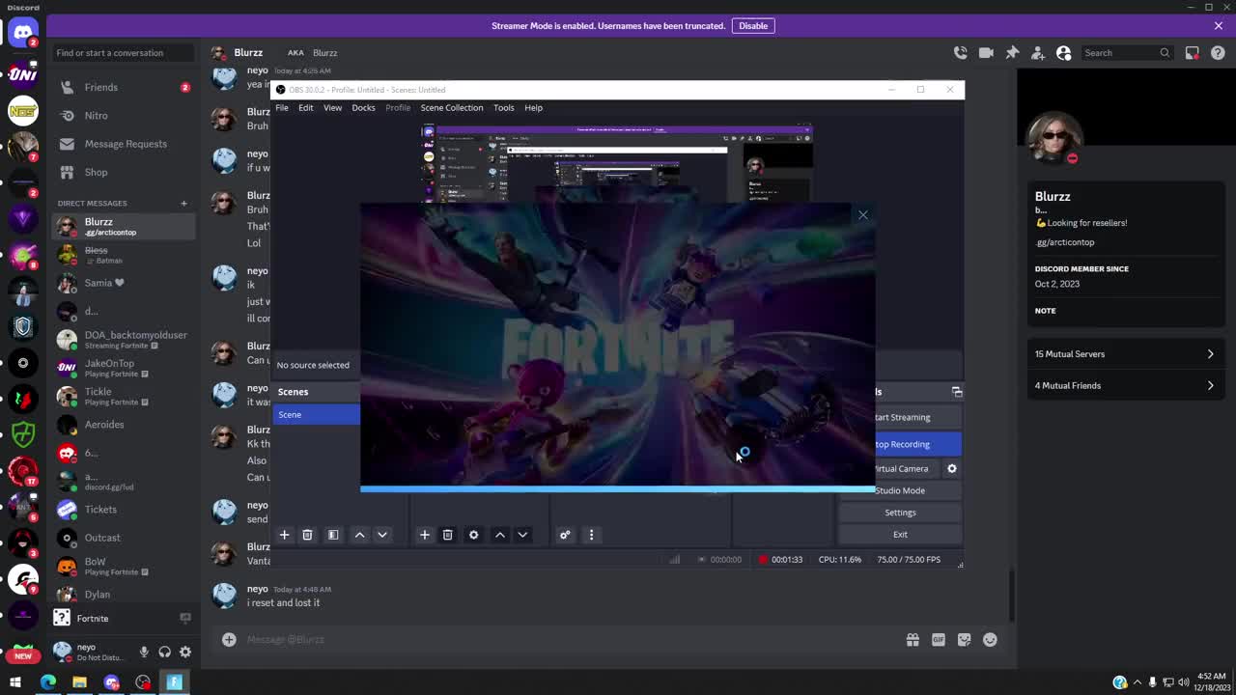The image size is (1236, 695).
Task: Add a scene with the plus icon in OBS
Action: [284, 535]
